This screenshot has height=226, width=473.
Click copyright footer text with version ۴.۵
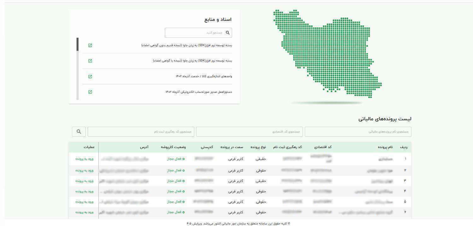click(x=238, y=223)
